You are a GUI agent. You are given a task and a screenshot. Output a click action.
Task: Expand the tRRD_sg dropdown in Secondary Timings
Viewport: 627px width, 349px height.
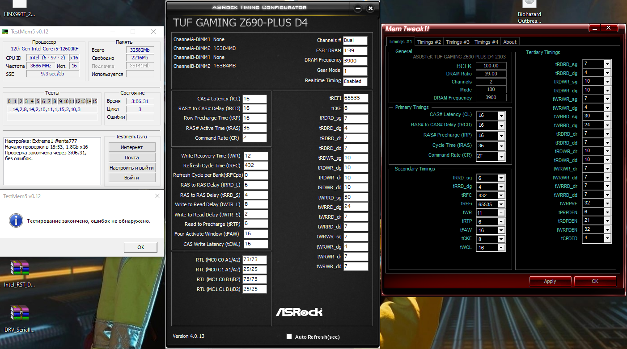(501, 178)
